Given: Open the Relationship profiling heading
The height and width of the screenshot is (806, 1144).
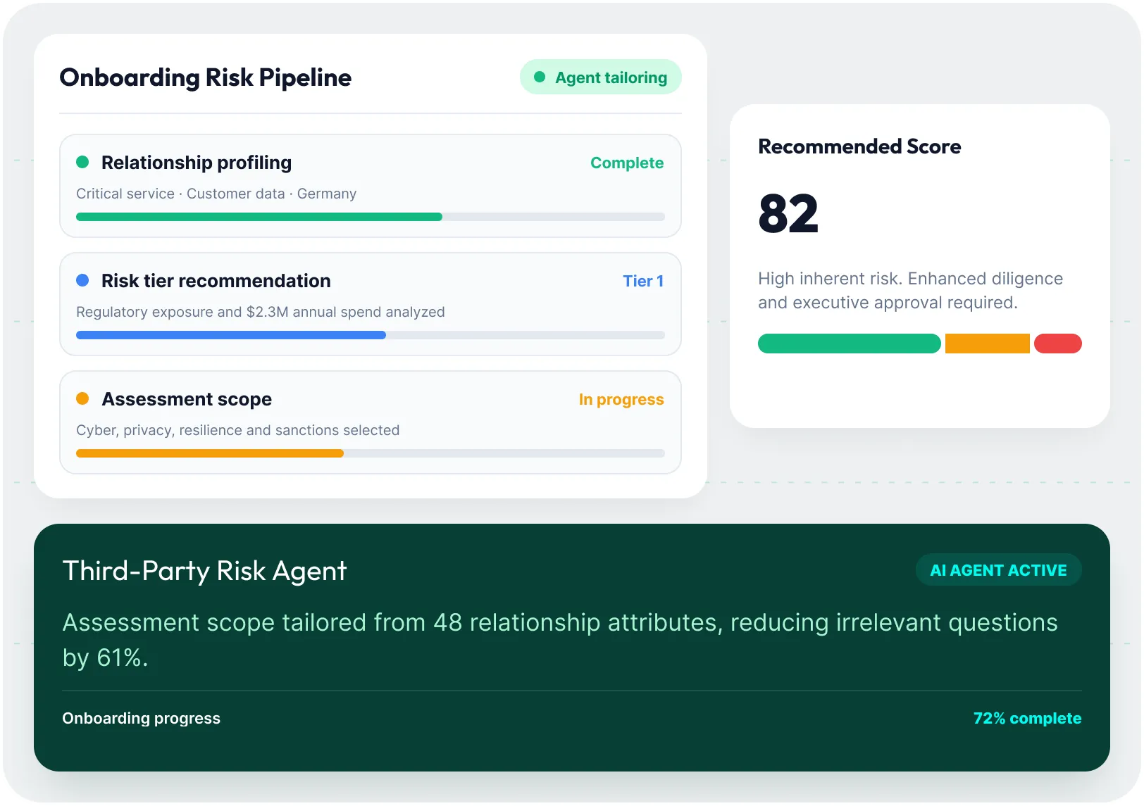Looking at the screenshot, I should (x=197, y=163).
